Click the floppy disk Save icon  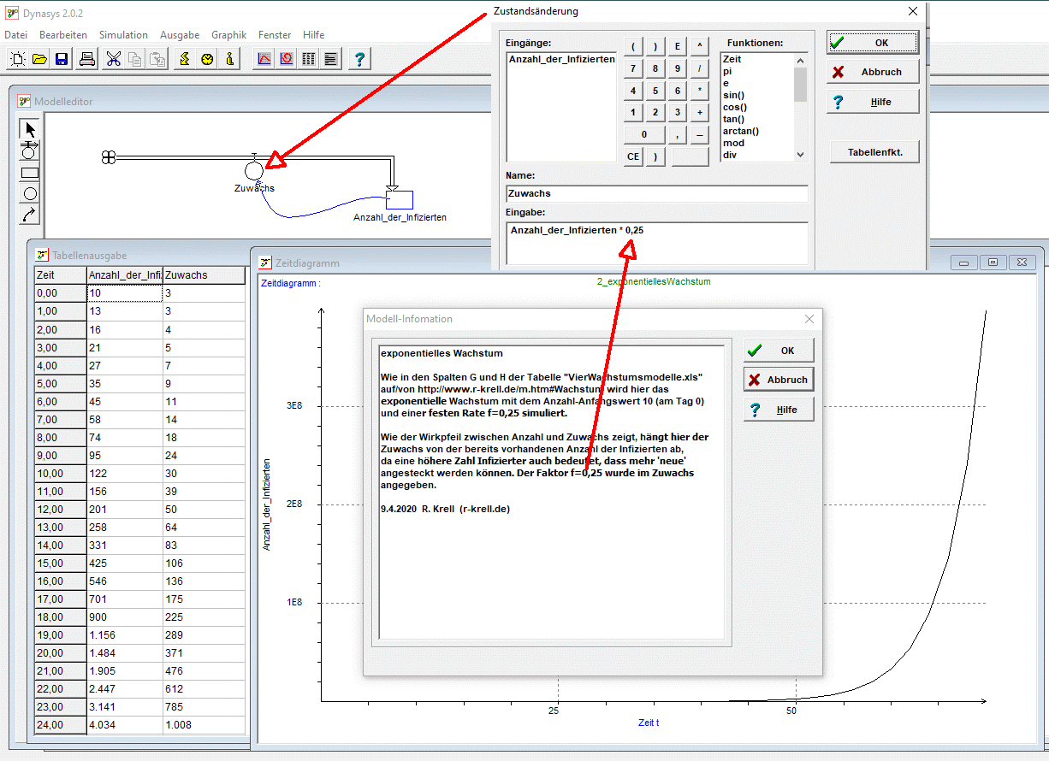[x=62, y=59]
